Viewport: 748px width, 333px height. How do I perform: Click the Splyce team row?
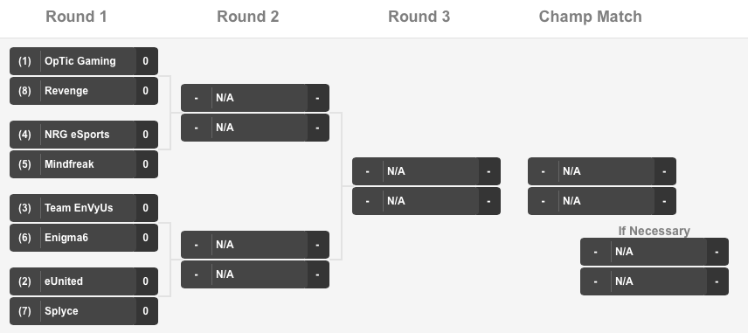tap(84, 311)
